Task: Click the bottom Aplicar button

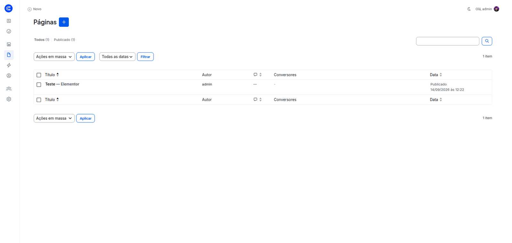Action: pos(85,118)
